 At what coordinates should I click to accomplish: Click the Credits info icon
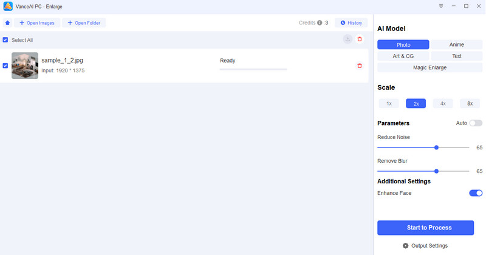[x=320, y=23]
